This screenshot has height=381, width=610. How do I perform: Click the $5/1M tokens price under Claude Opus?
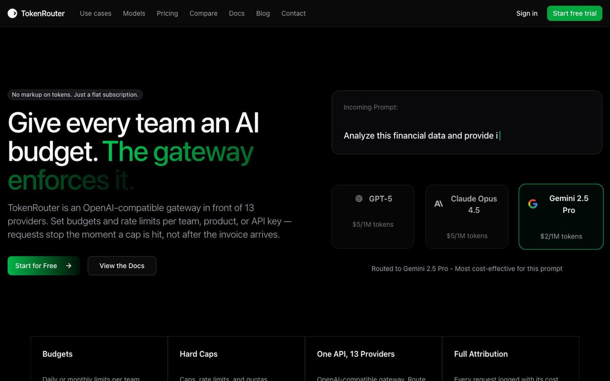(467, 236)
